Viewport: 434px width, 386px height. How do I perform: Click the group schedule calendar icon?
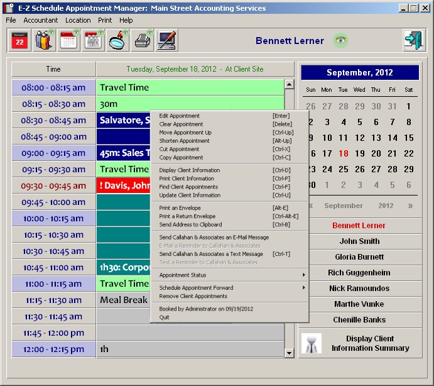[x=94, y=41]
